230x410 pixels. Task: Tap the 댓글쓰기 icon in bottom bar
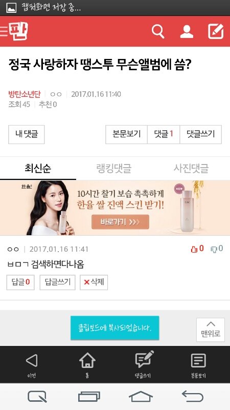[144, 359]
